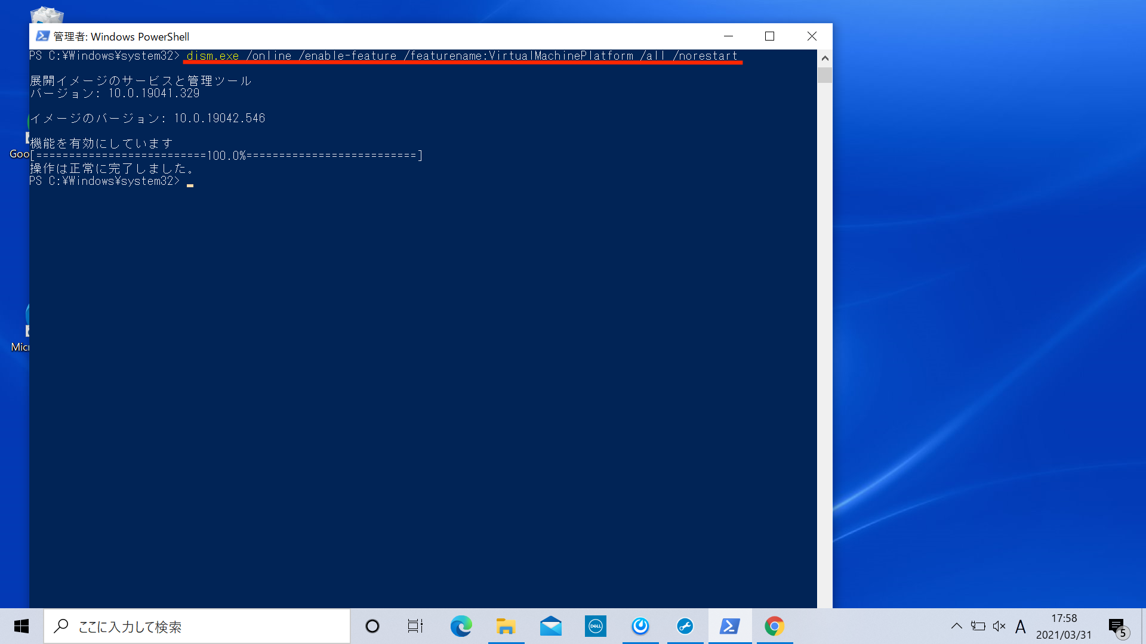This screenshot has height=644, width=1146.
Task: Click the PowerShell title '管理者: Windows PowerShell'
Action: click(x=121, y=36)
